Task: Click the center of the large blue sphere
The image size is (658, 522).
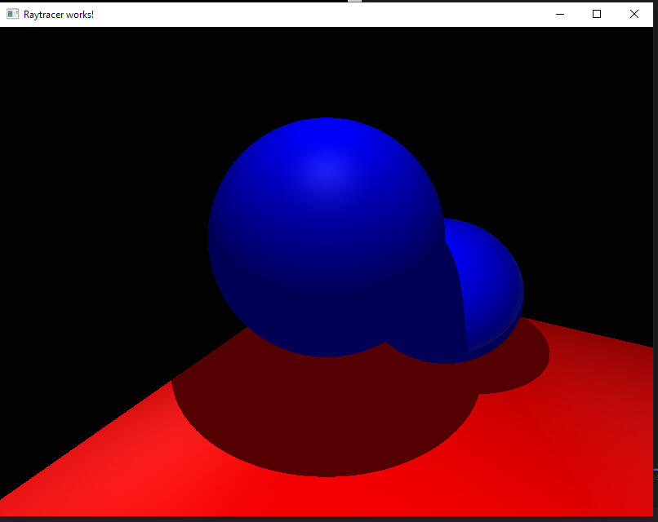Action: coord(327,237)
